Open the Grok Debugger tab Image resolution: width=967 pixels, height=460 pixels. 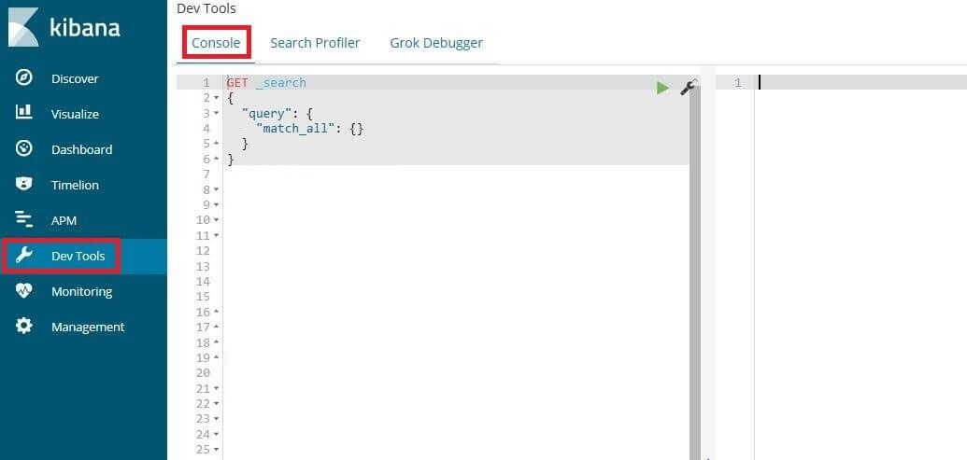point(436,43)
